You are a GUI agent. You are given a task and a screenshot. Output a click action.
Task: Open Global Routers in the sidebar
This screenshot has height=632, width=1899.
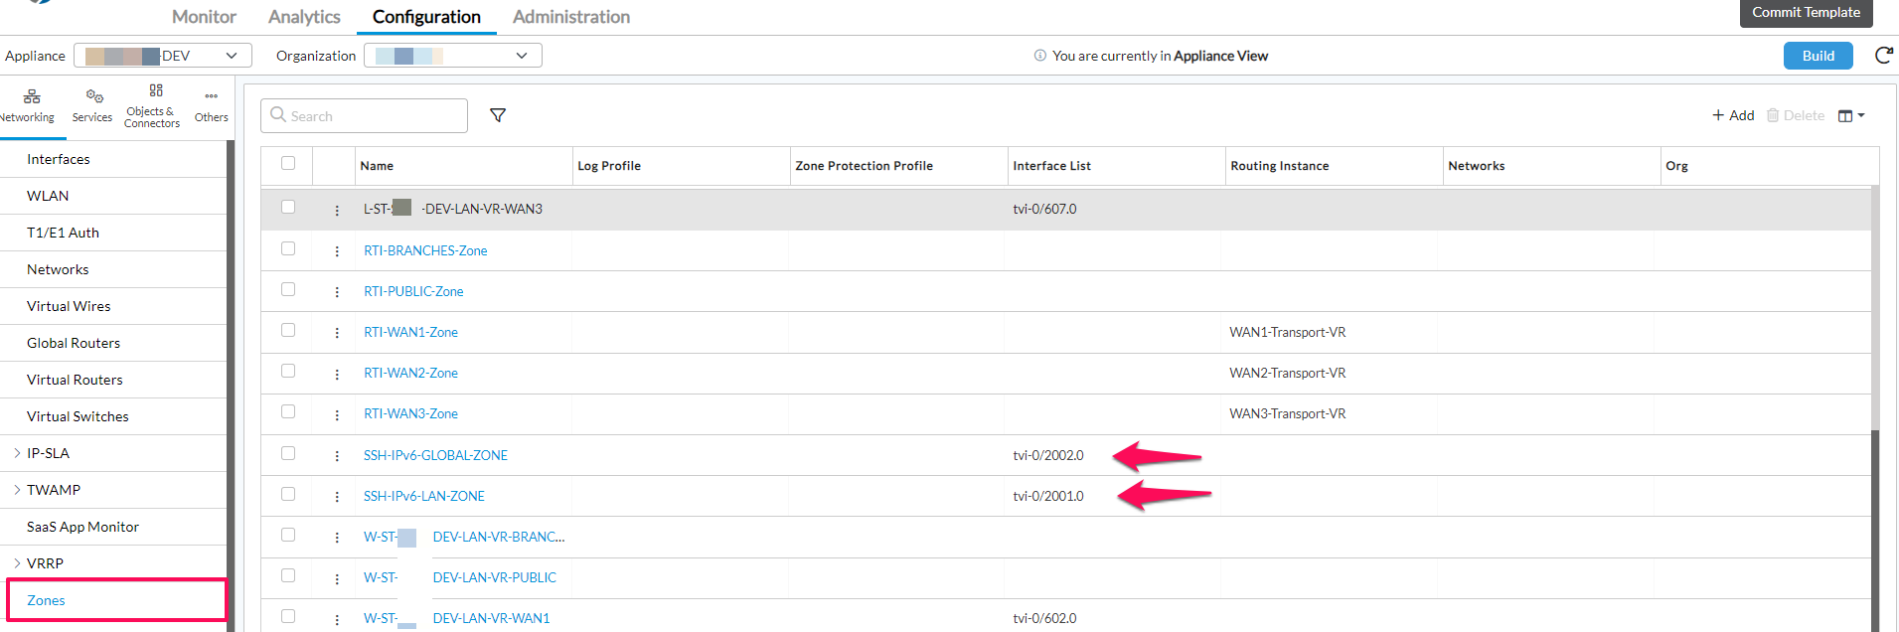click(x=74, y=343)
